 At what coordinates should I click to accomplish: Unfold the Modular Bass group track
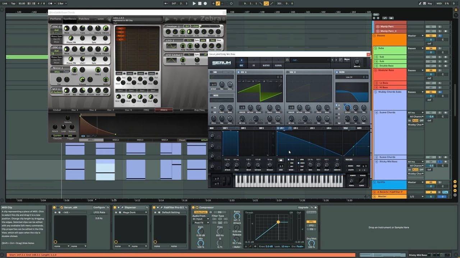tap(375, 70)
